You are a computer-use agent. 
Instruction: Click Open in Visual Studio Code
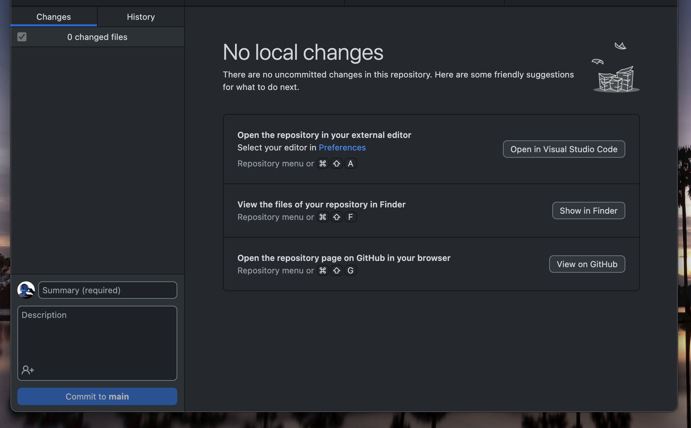click(x=564, y=149)
